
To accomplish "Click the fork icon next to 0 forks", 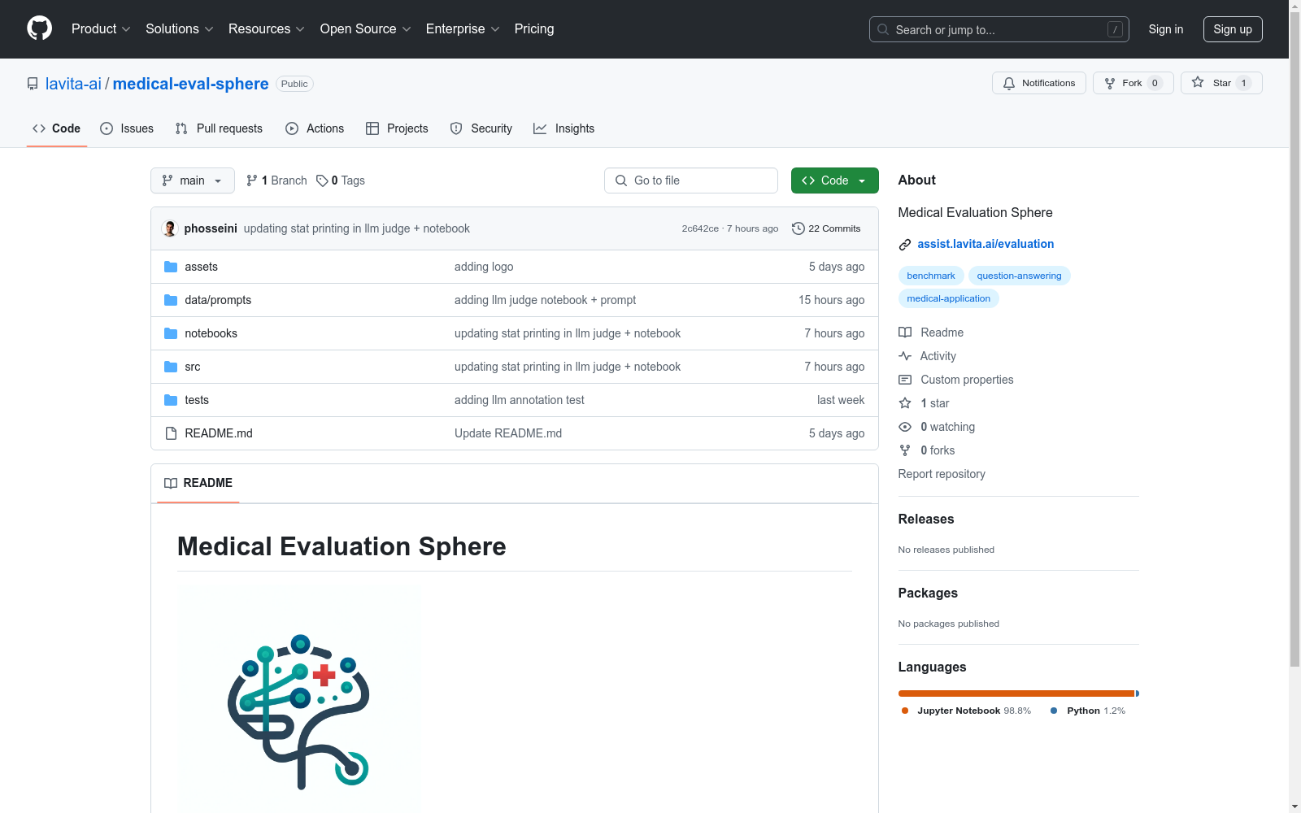I will tap(905, 450).
